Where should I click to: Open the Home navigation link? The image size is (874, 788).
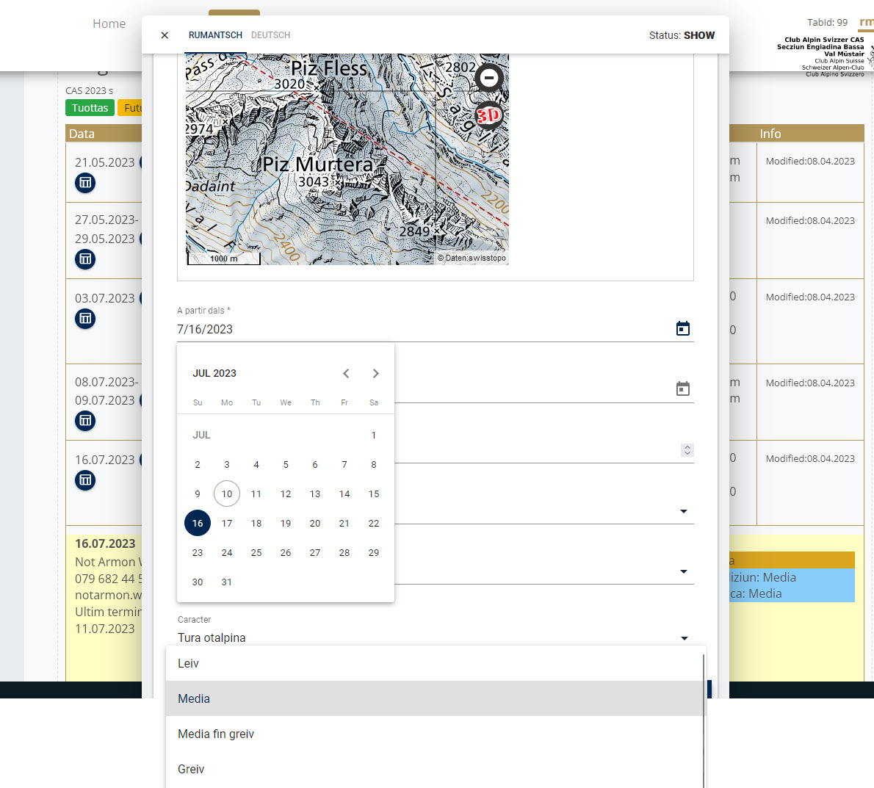click(109, 24)
